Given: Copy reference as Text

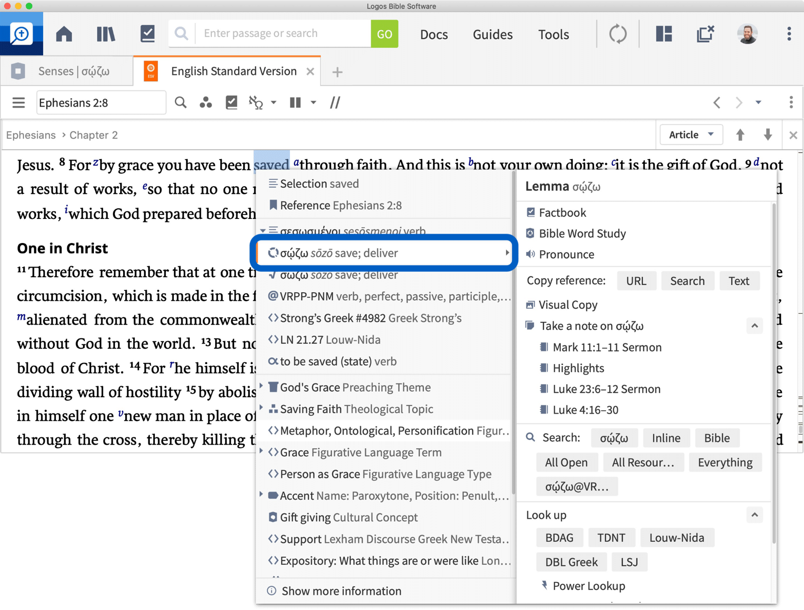Looking at the screenshot, I should tap(739, 281).
